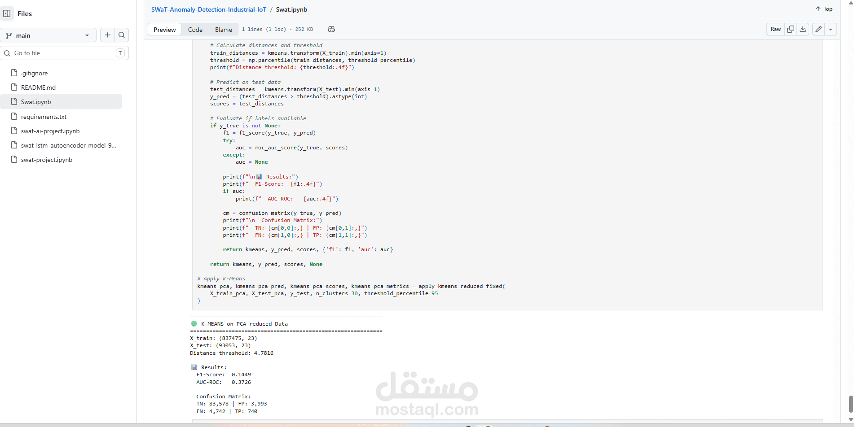Switch to the Blame tab
The height and width of the screenshot is (427, 854).
coord(224,30)
